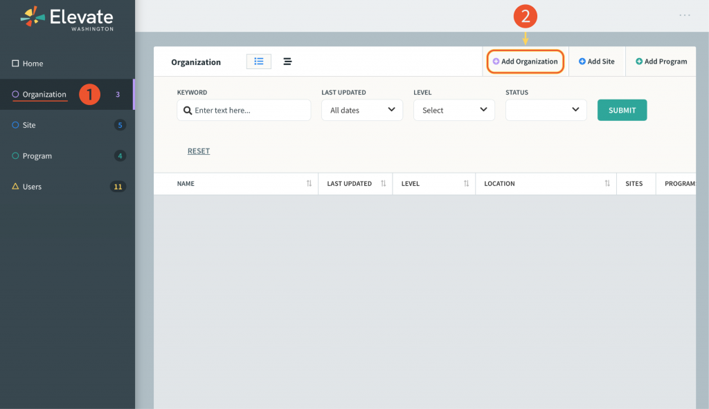Sort by the LEVEL column arrows
The height and width of the screenshot is (409, 709).
[x=466, y=183]
